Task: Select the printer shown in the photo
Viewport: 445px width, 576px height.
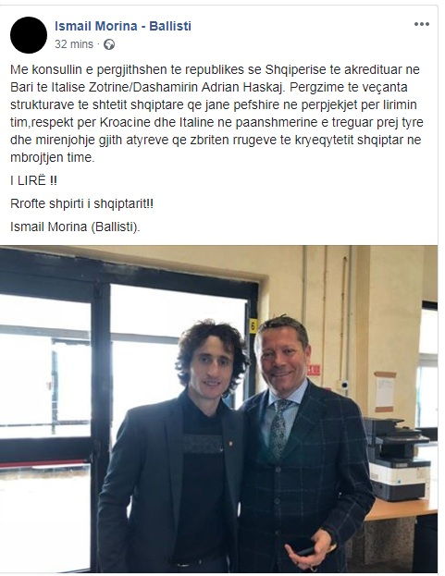Action: tap(398, 460)
